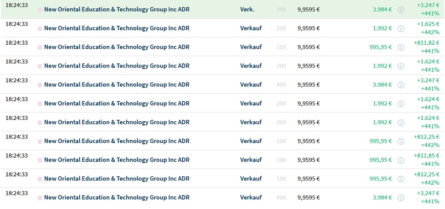Click 'Verkauf' label in the +811,85 € row
This screenshot has height=209, width=445.
tap(251, 160)
